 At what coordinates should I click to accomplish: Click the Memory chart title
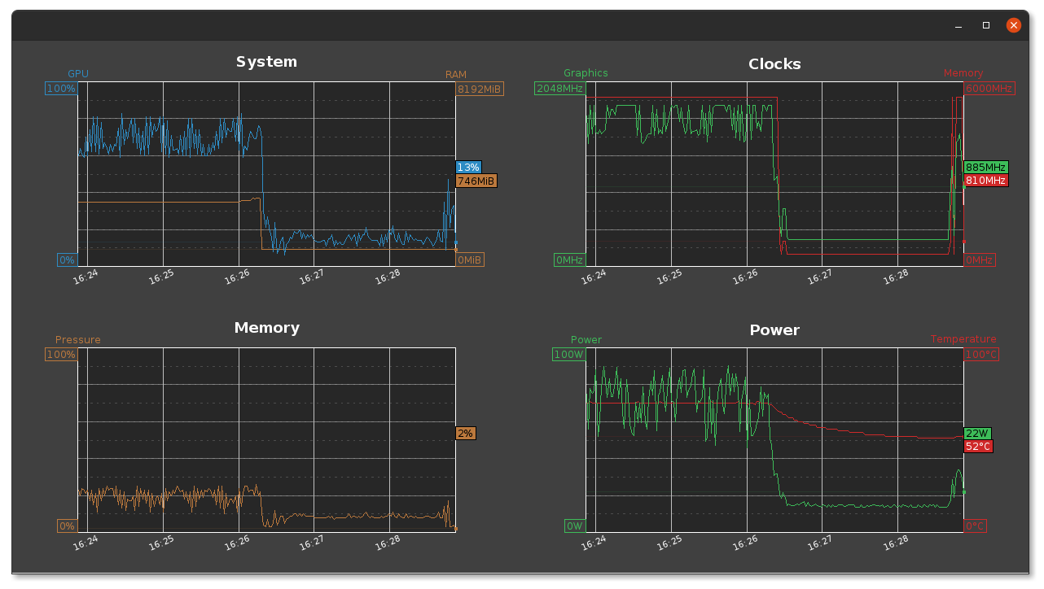click(x=267, y=328)
